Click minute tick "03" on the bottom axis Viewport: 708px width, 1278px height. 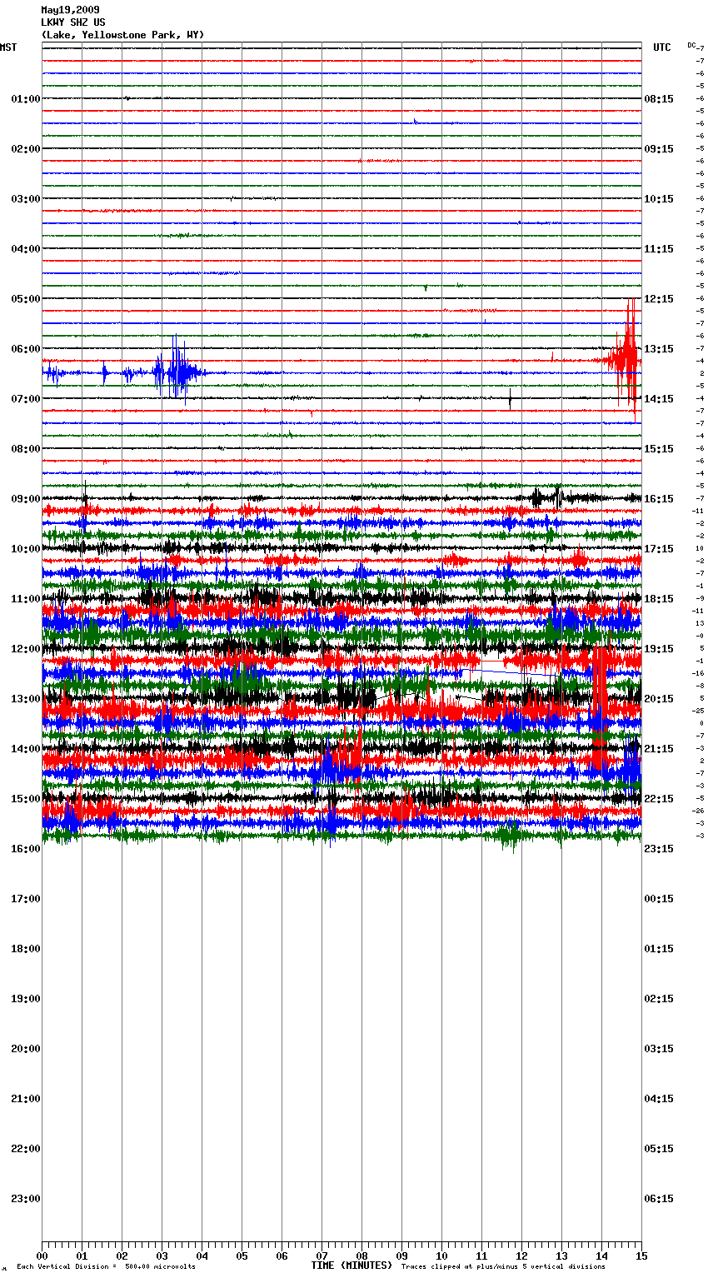(162, 1256)
